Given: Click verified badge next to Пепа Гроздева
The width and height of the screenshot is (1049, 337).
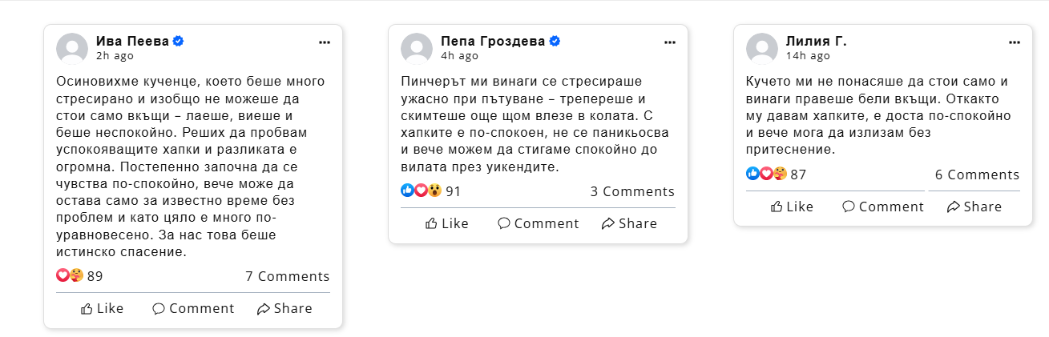Looking at the screenshot, I should (555, 41).
